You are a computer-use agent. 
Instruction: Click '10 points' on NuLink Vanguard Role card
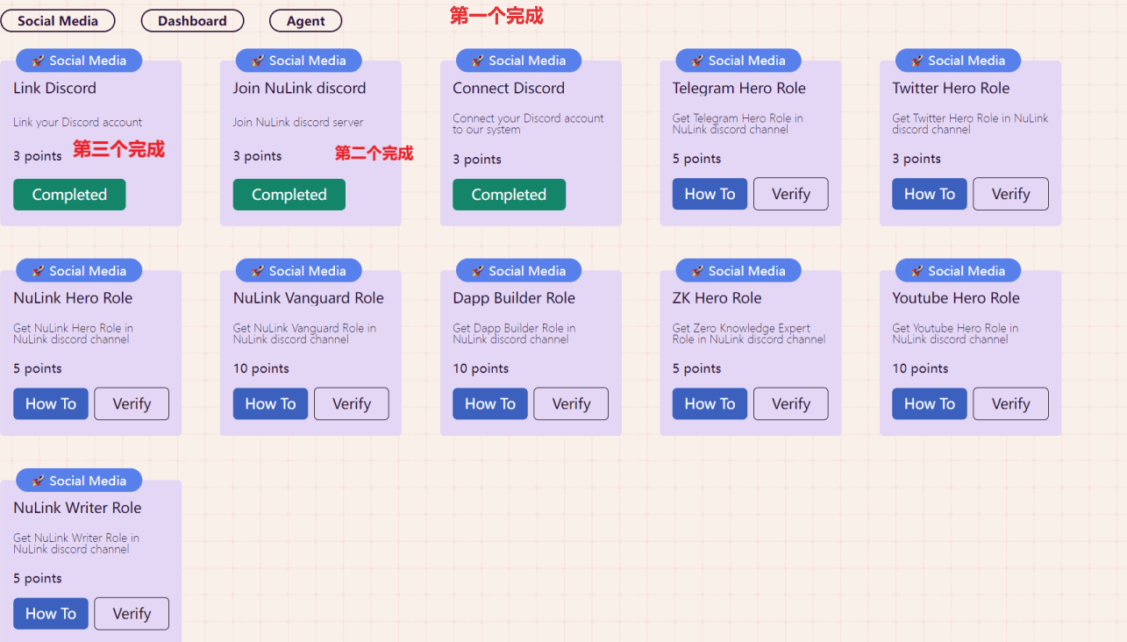click(x=261, y=368)
